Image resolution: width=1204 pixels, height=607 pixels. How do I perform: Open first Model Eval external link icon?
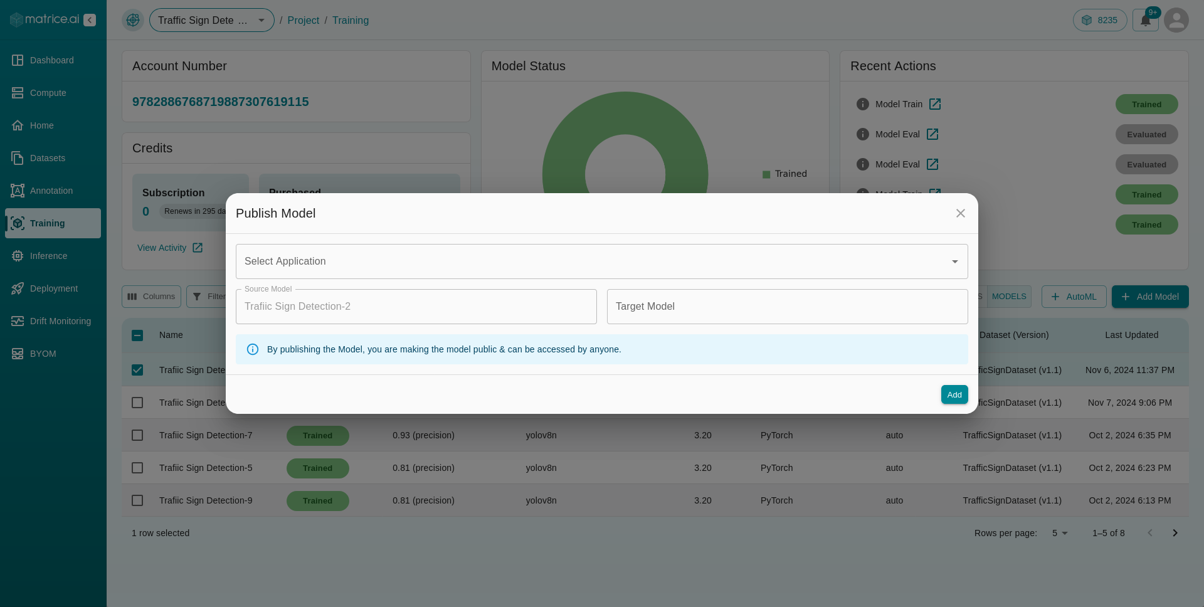(x=932, y=134)
